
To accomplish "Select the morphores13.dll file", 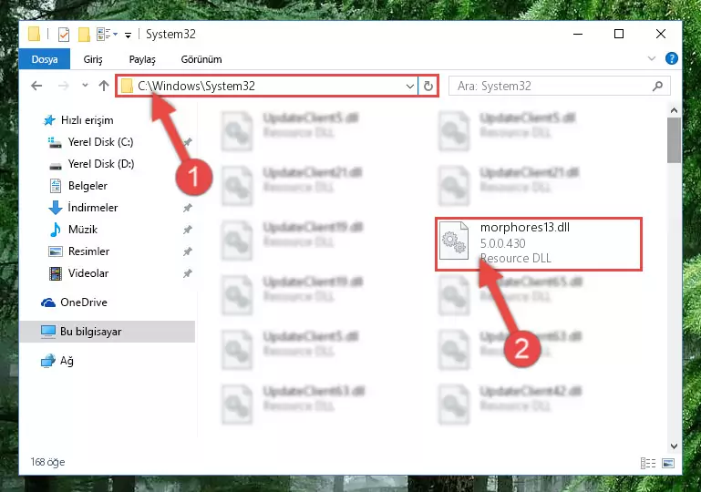I will coord(539,244).
